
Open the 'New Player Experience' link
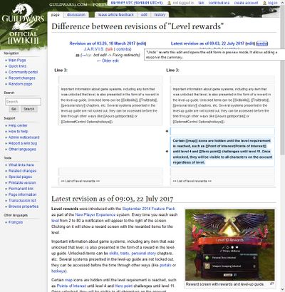pyautogui.click(x=95, y=215)
